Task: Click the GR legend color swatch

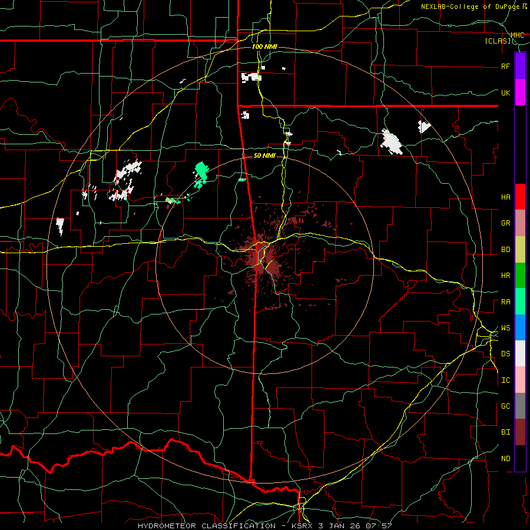Action: (x=520, y=223)
